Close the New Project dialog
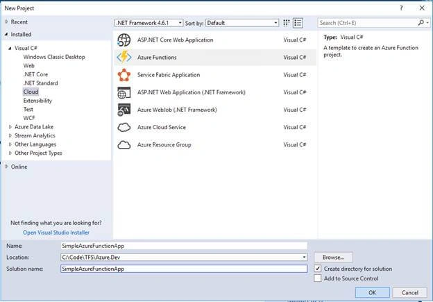The width and height of the screenshot is (433, 302). pos(422,8)
